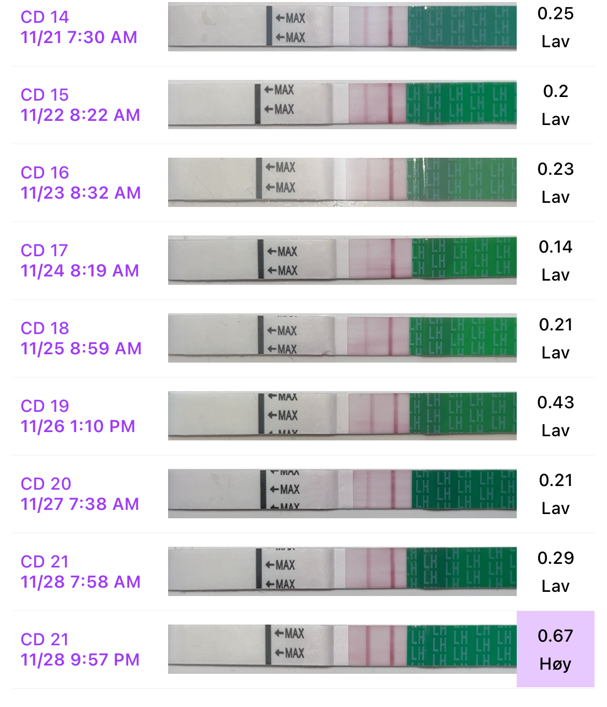
Task: Tap the CD 20 test strip image
Action: [342, 493]
